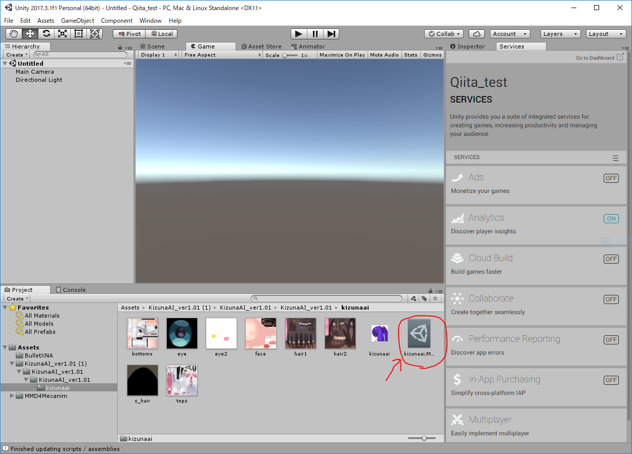This screenshot has height=454, width=632.
Task: Switch to the Console tab
Action: tap(71, 290)
